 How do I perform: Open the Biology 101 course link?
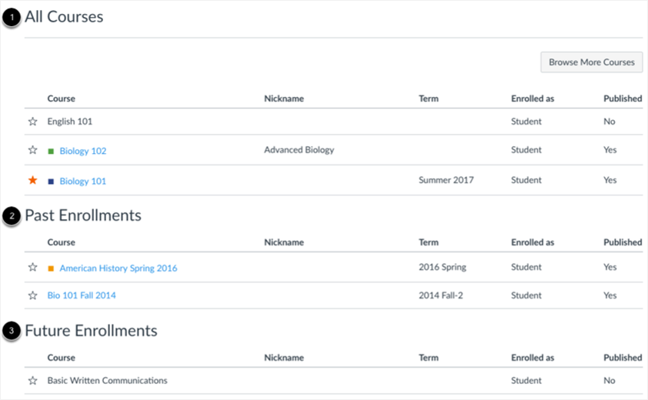point(82,182)
